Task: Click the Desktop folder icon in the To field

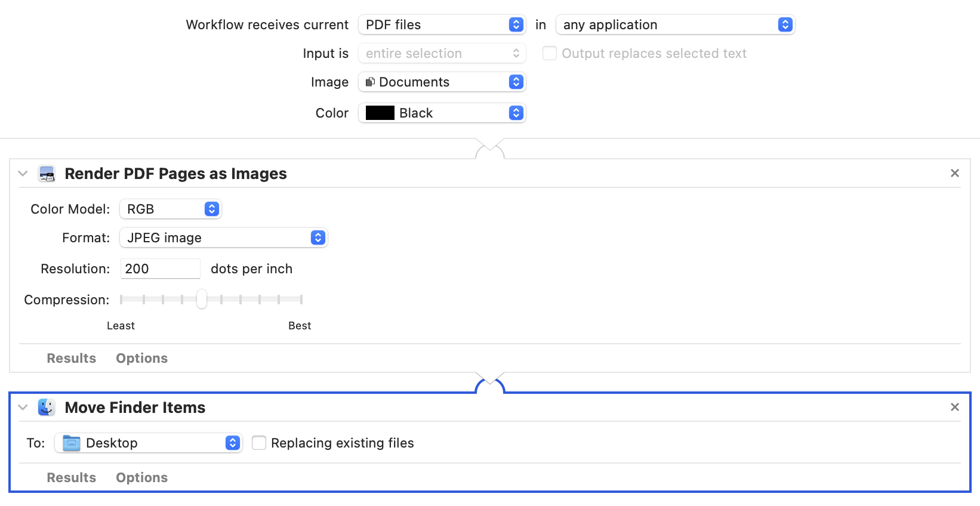Action: tap(72, 443)
